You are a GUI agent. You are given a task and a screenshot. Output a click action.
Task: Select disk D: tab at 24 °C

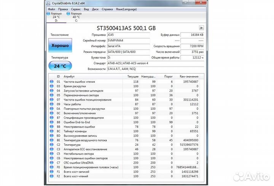(x=56, y=17)
